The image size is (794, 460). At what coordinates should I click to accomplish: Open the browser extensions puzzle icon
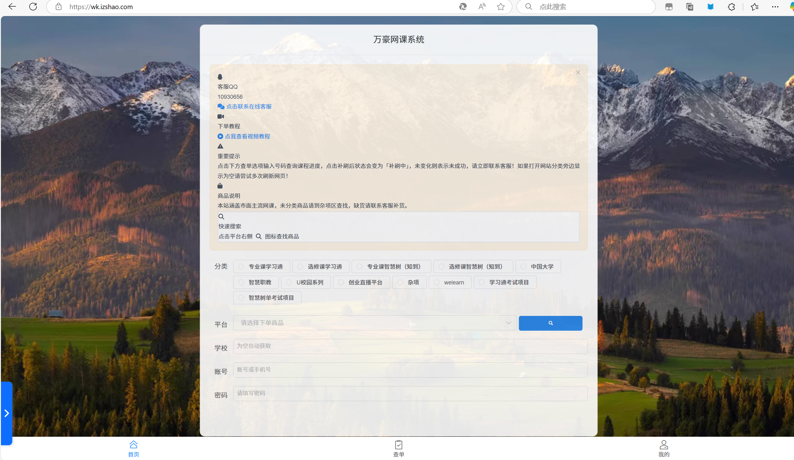pyautogui.click(x=731, y=7)
